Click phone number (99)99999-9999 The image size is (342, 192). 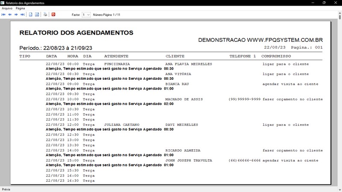tap(245, 99)
